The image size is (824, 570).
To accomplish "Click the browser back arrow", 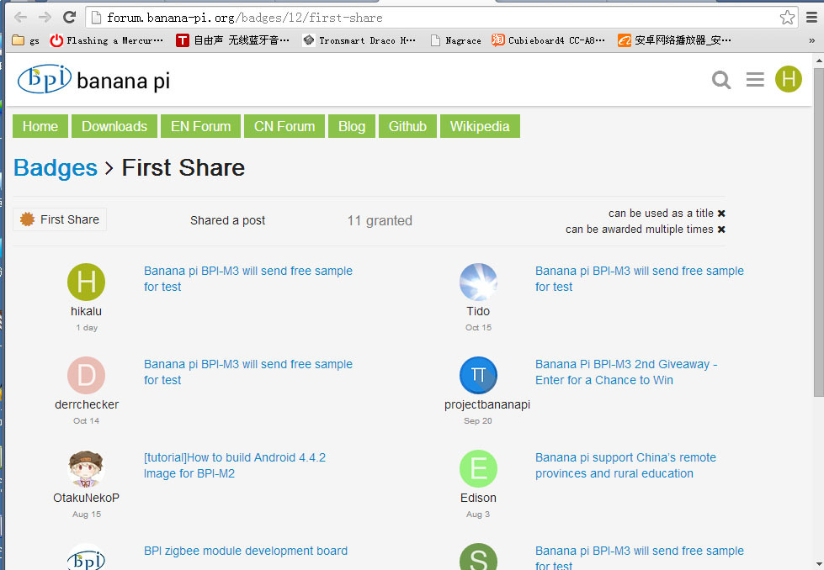I will tap(20, 18).
